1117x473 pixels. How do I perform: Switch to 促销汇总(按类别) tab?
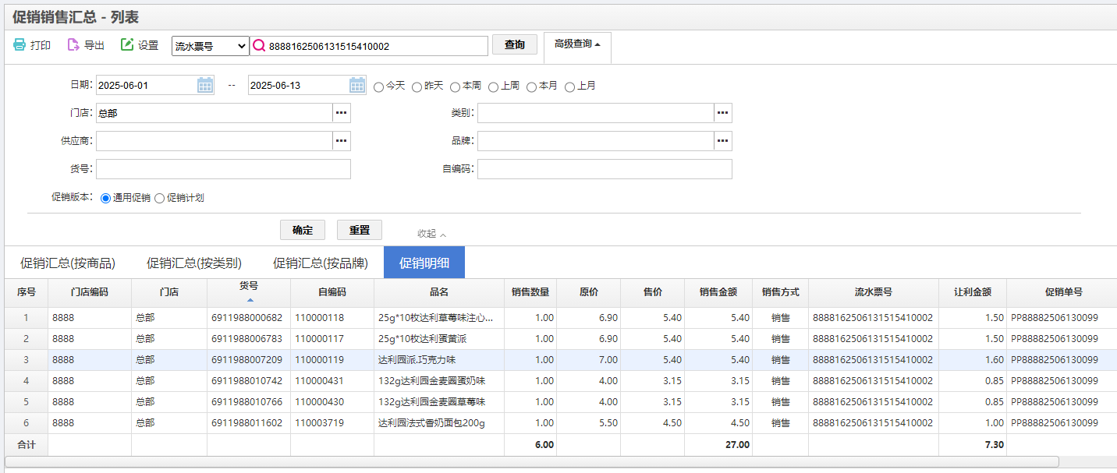(x=194, y=263)
